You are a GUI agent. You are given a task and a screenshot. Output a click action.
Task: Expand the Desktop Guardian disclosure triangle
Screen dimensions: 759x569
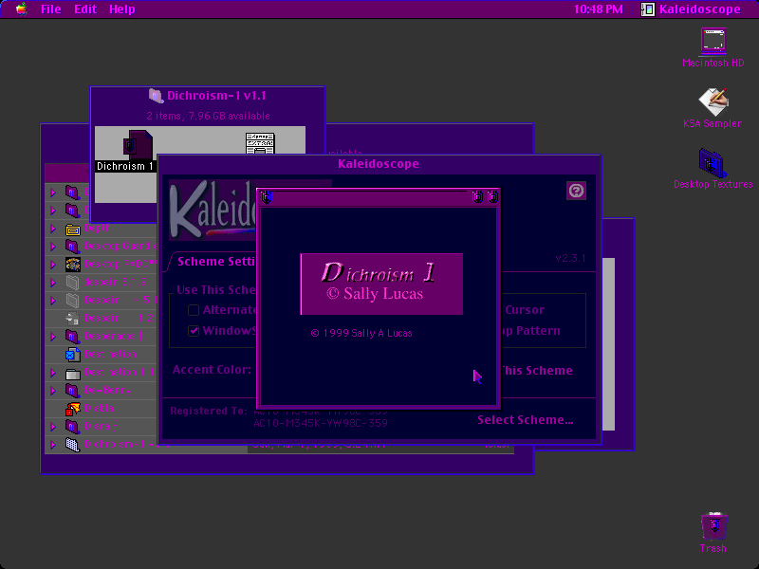click(53, 247)
